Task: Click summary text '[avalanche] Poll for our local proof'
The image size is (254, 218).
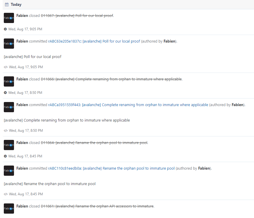Action: tap(33, 57)
